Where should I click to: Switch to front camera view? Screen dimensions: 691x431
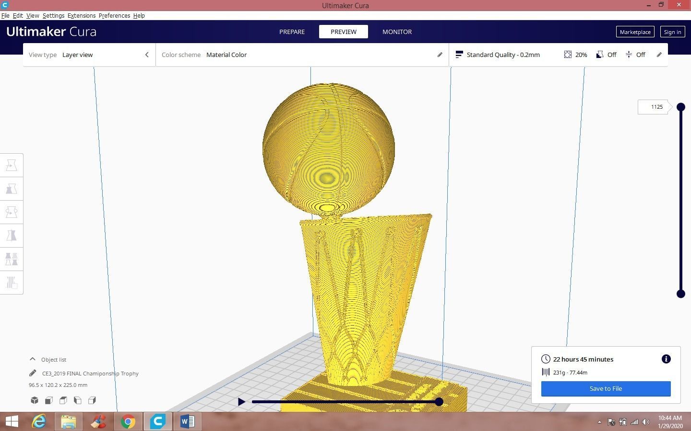click(49, 400)
